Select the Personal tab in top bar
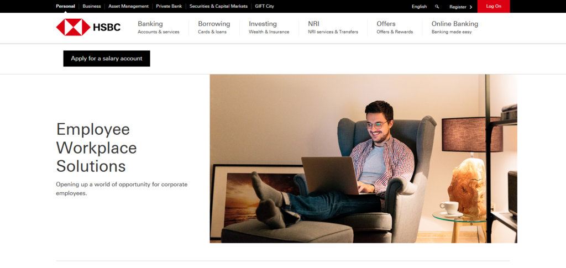Image resolution: width=566 pixels, height=268 pixels. pyautogui.click(x=65, y=6)
